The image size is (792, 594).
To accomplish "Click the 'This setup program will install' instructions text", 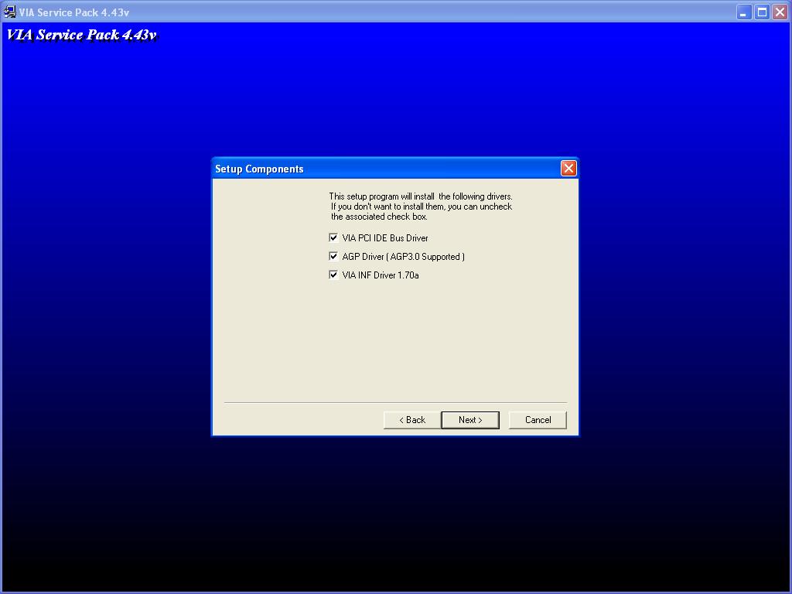I will 421,207.
